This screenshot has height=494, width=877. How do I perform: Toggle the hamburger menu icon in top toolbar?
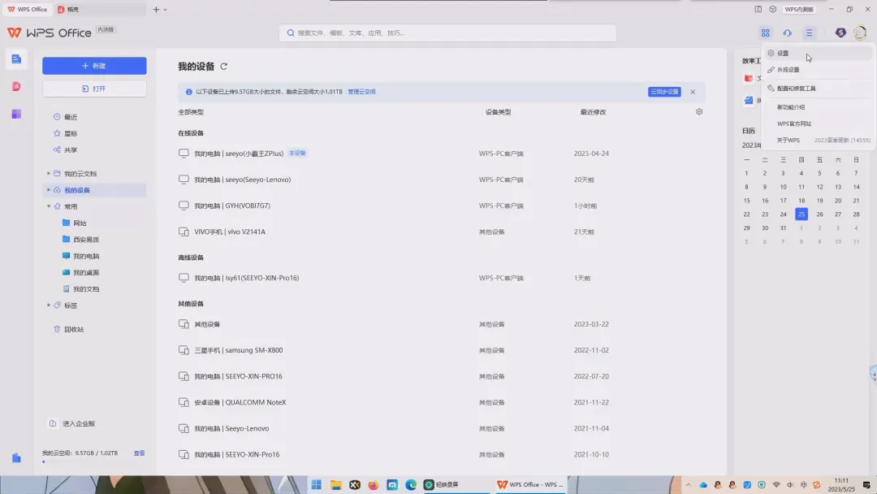[x=809, y=33]
